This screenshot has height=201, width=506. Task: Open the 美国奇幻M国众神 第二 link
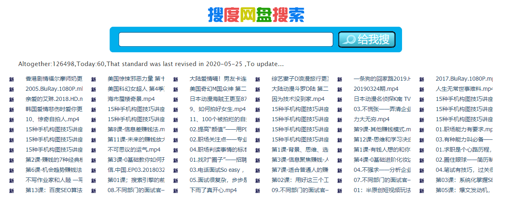[218, 89]
